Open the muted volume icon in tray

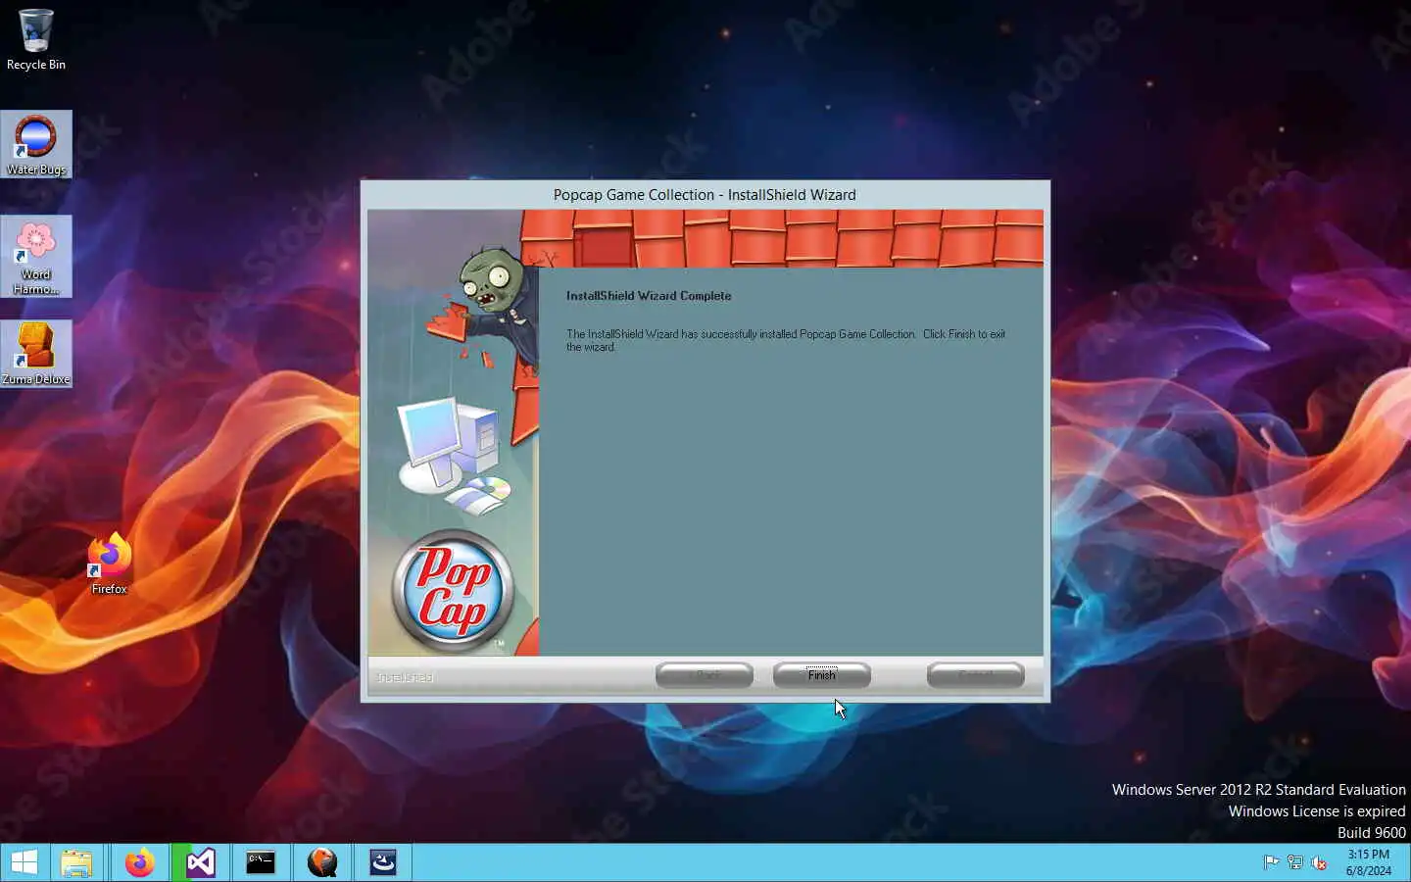click(1319, 862)
